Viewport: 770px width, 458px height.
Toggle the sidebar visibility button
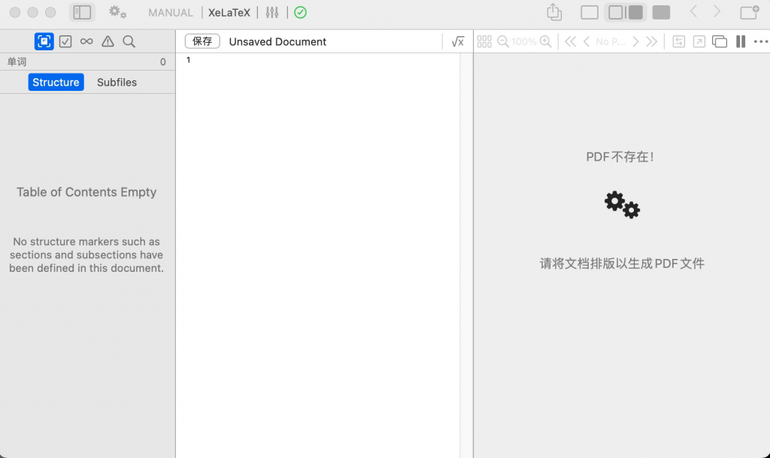(x=81, y=12)
